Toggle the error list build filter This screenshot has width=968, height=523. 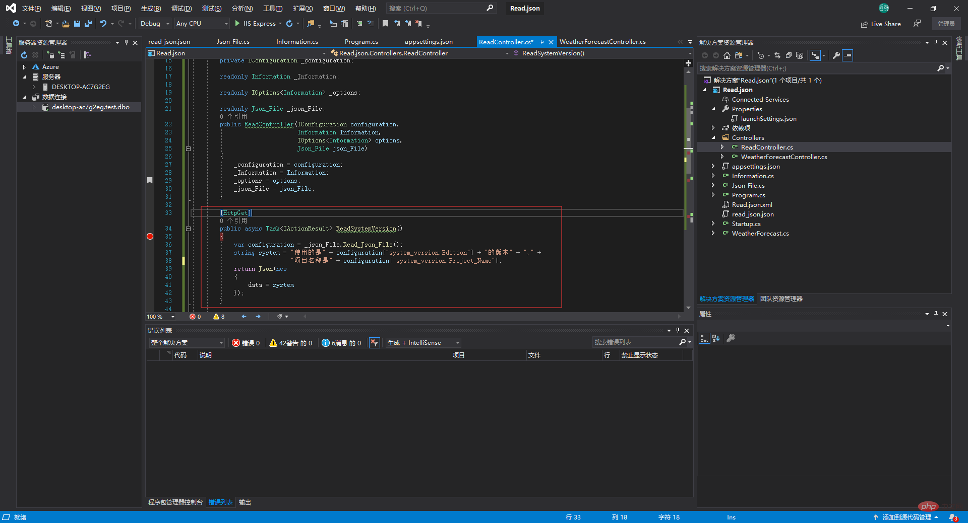click(x=374, y=343)
